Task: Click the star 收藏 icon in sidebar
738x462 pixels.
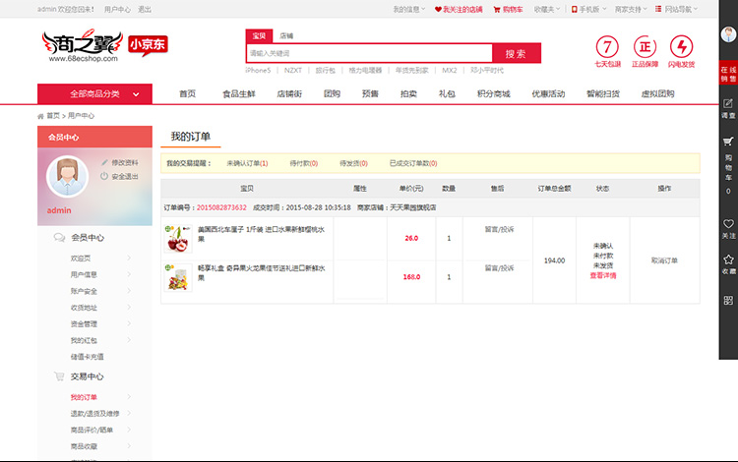Action: [728, 263]
